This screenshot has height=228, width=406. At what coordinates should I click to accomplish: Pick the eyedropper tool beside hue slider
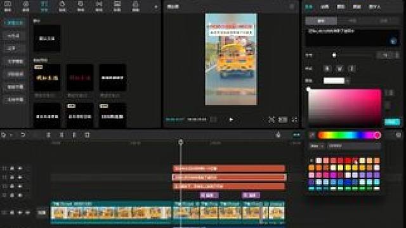tap(312, 135)
